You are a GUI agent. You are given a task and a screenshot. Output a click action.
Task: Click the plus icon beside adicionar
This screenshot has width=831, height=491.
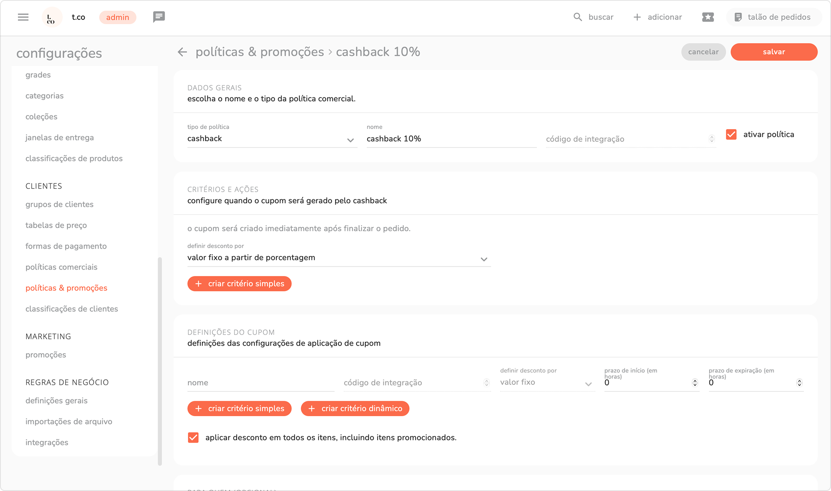637,17
